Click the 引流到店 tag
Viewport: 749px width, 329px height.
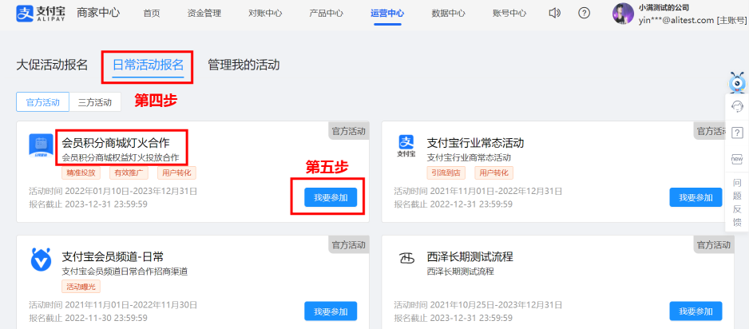[446, 172]
